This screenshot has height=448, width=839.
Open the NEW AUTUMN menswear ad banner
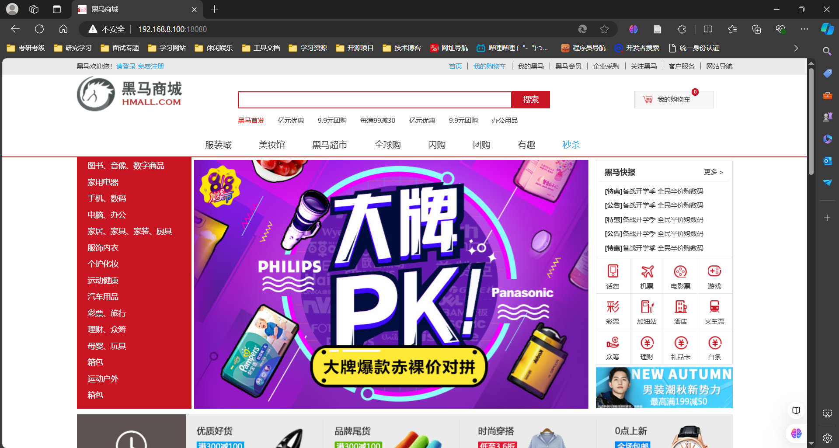[664, 388]
